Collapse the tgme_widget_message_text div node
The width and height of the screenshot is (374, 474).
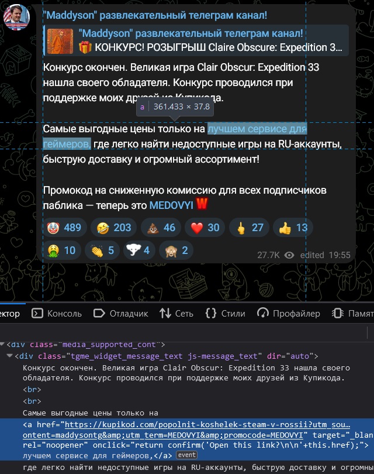coord(10,356)
